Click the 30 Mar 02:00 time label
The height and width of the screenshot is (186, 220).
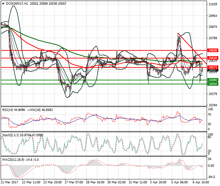point(116,182)
